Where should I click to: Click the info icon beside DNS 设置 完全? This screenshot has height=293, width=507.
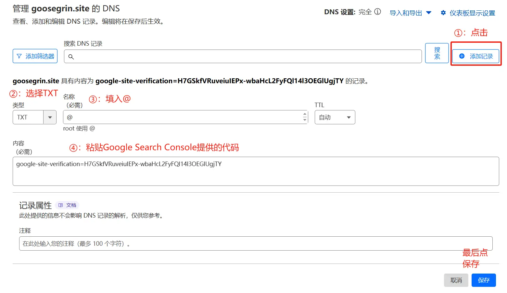click(377, 12)
